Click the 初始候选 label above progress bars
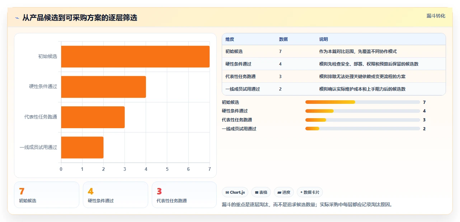460x222 pixels. click(230, 102)
